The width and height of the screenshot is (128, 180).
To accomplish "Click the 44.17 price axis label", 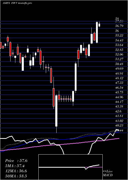I will point(119,102).
